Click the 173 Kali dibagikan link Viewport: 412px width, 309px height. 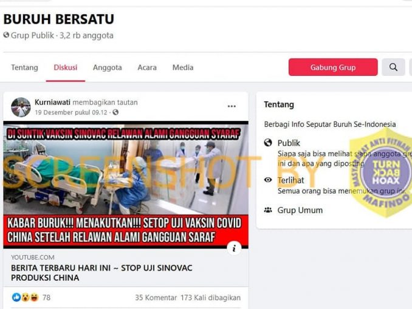point(210,297)
